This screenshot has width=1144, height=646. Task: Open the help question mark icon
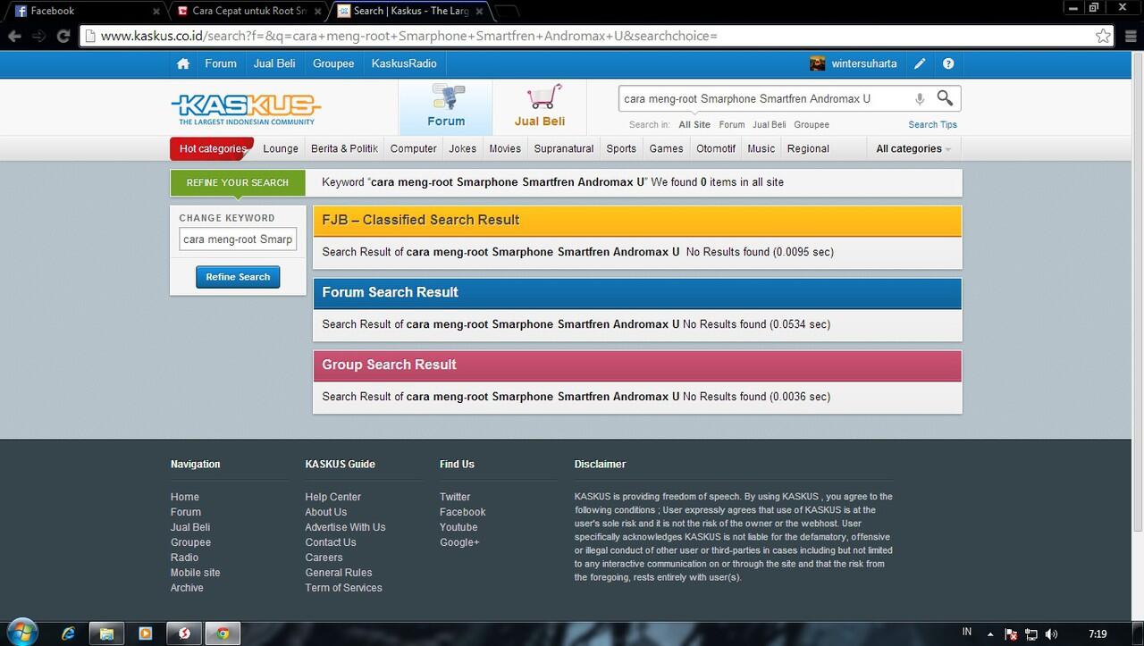point(948,63)
